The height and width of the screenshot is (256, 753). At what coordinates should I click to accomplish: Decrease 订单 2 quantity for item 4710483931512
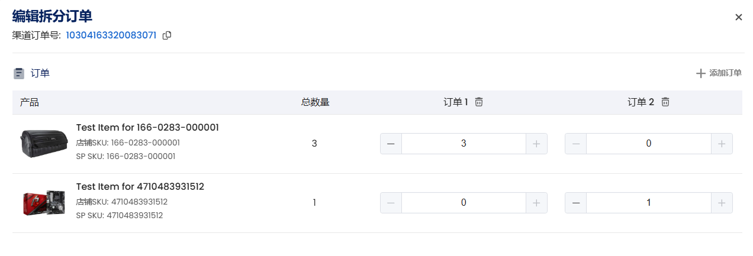(576, 203)
